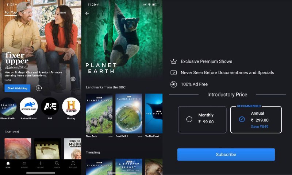Open the Long Island Medium featured thumbnail
The width and height of the screenshot is (292, 175).
(x=73, y=149)
